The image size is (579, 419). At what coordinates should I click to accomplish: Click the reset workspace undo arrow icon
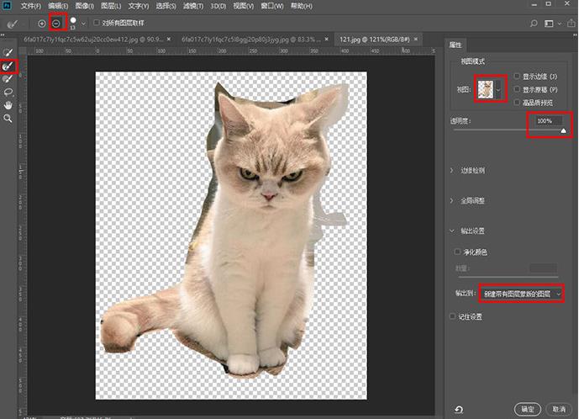coord(459,409)
